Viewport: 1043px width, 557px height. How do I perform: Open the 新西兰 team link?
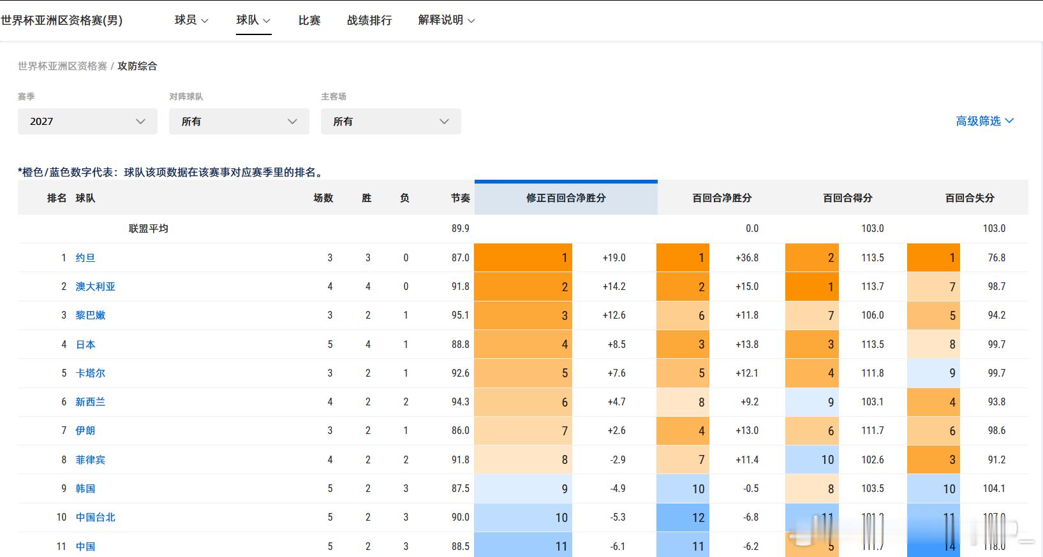click(x=91, y=401)
